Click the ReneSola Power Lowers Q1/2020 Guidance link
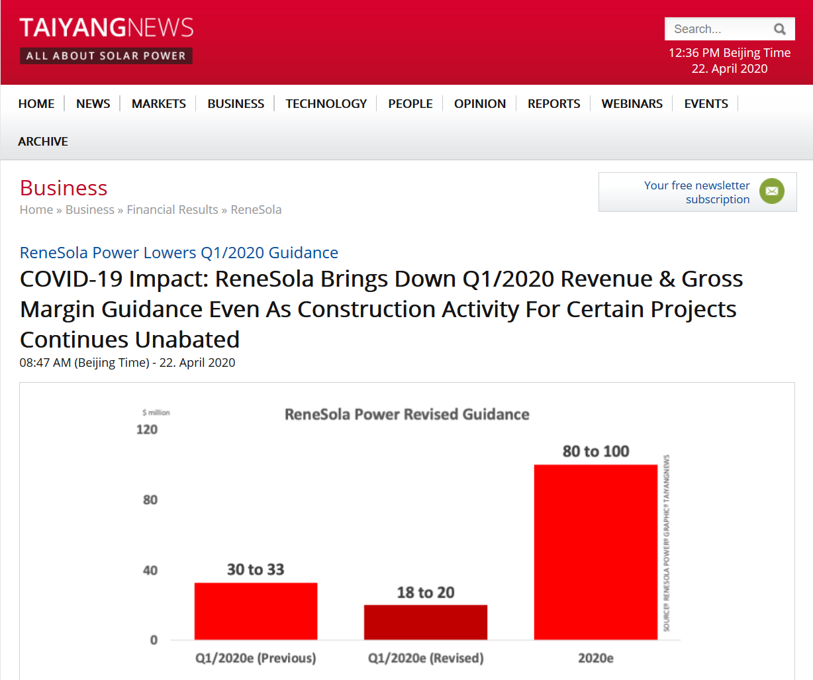 [179, 253]
